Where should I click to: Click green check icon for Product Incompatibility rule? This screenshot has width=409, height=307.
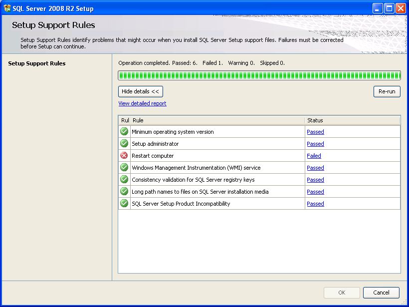tap(124, 204)
